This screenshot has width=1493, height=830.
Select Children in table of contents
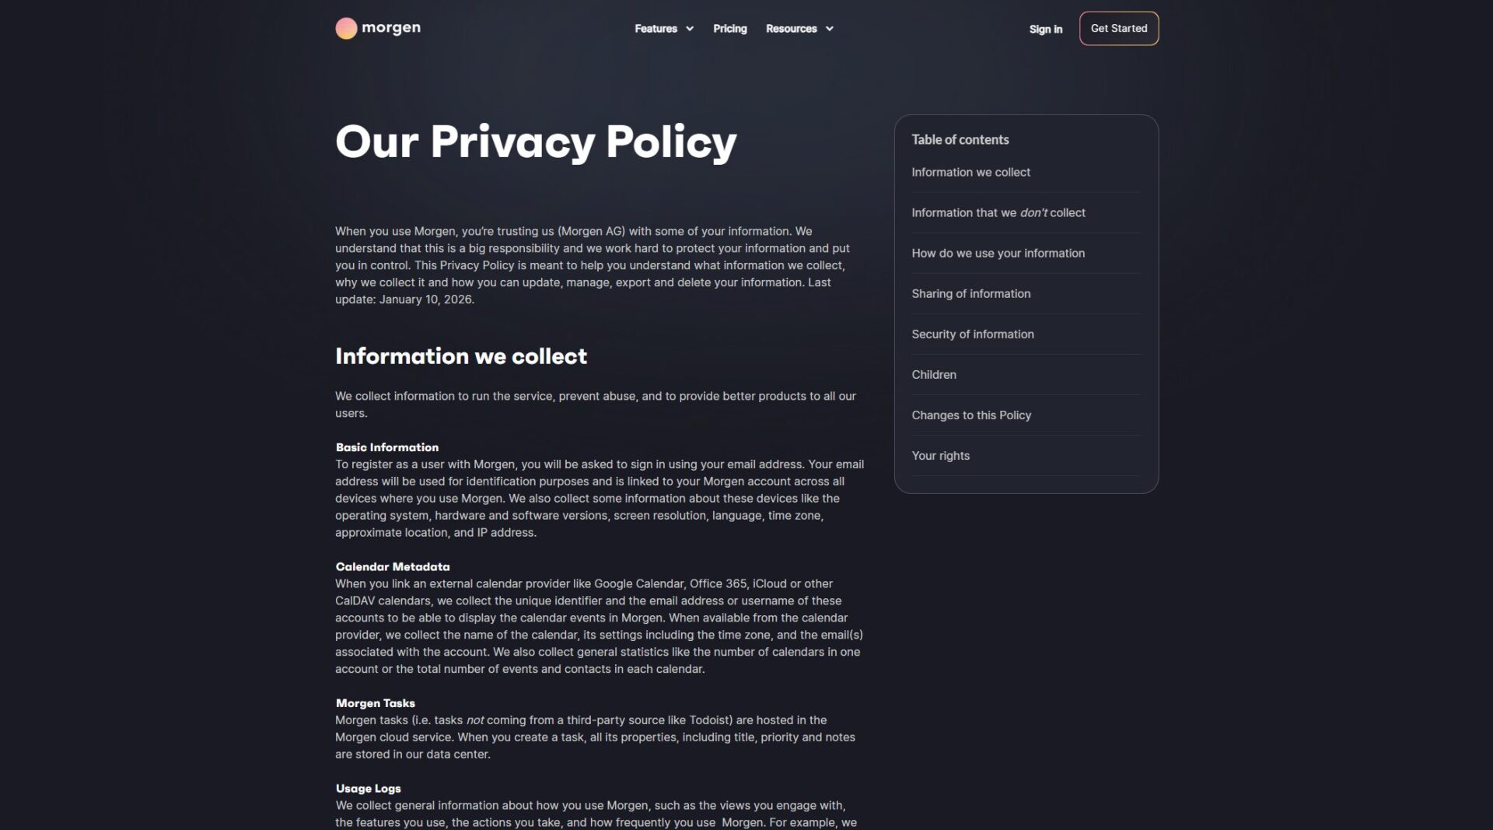pos(934,375)
